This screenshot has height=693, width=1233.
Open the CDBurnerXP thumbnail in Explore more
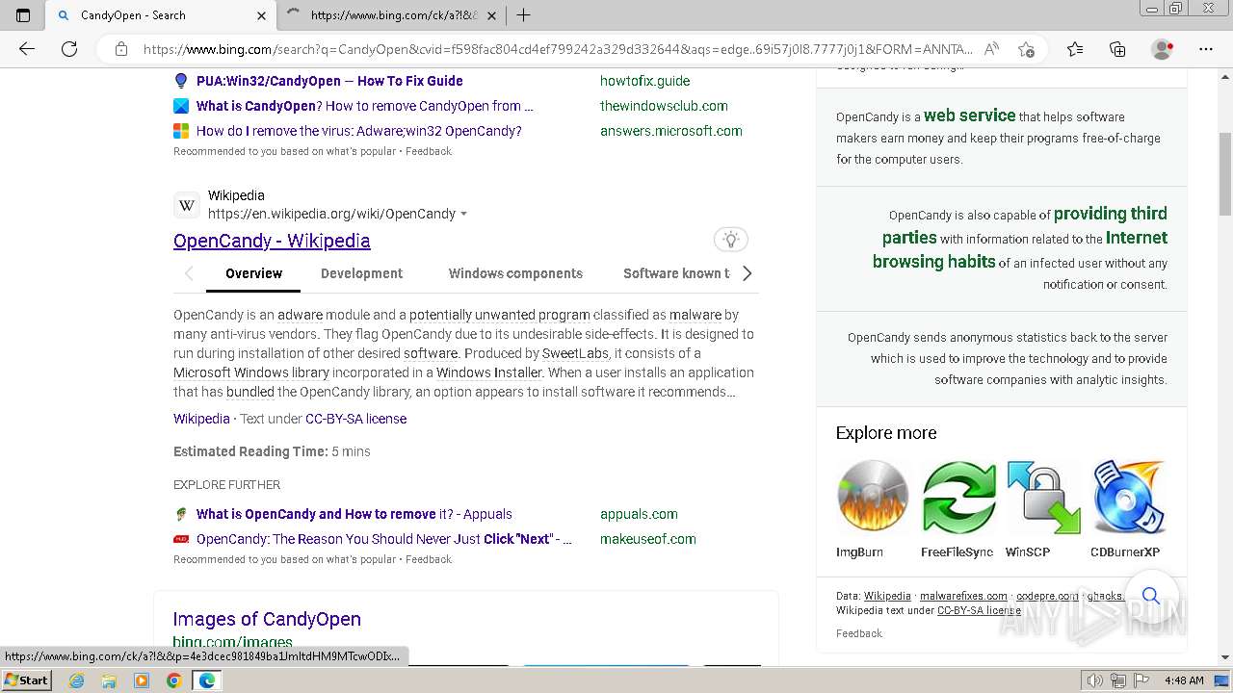pyautogui.click(x=1128, y=497)
